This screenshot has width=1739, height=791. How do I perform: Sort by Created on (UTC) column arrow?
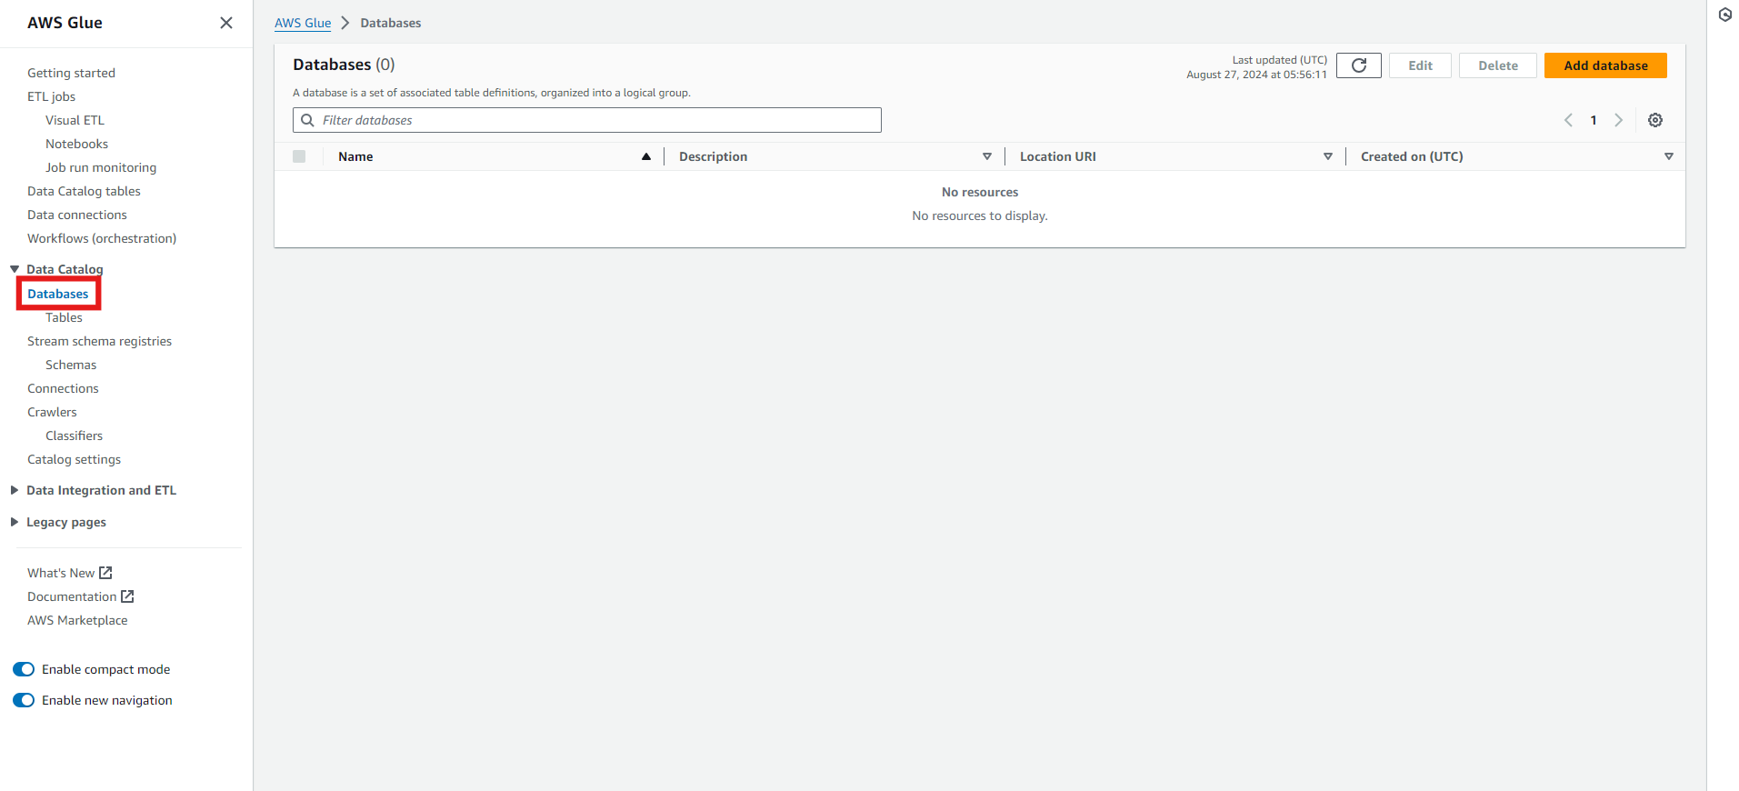point(1669,156)
